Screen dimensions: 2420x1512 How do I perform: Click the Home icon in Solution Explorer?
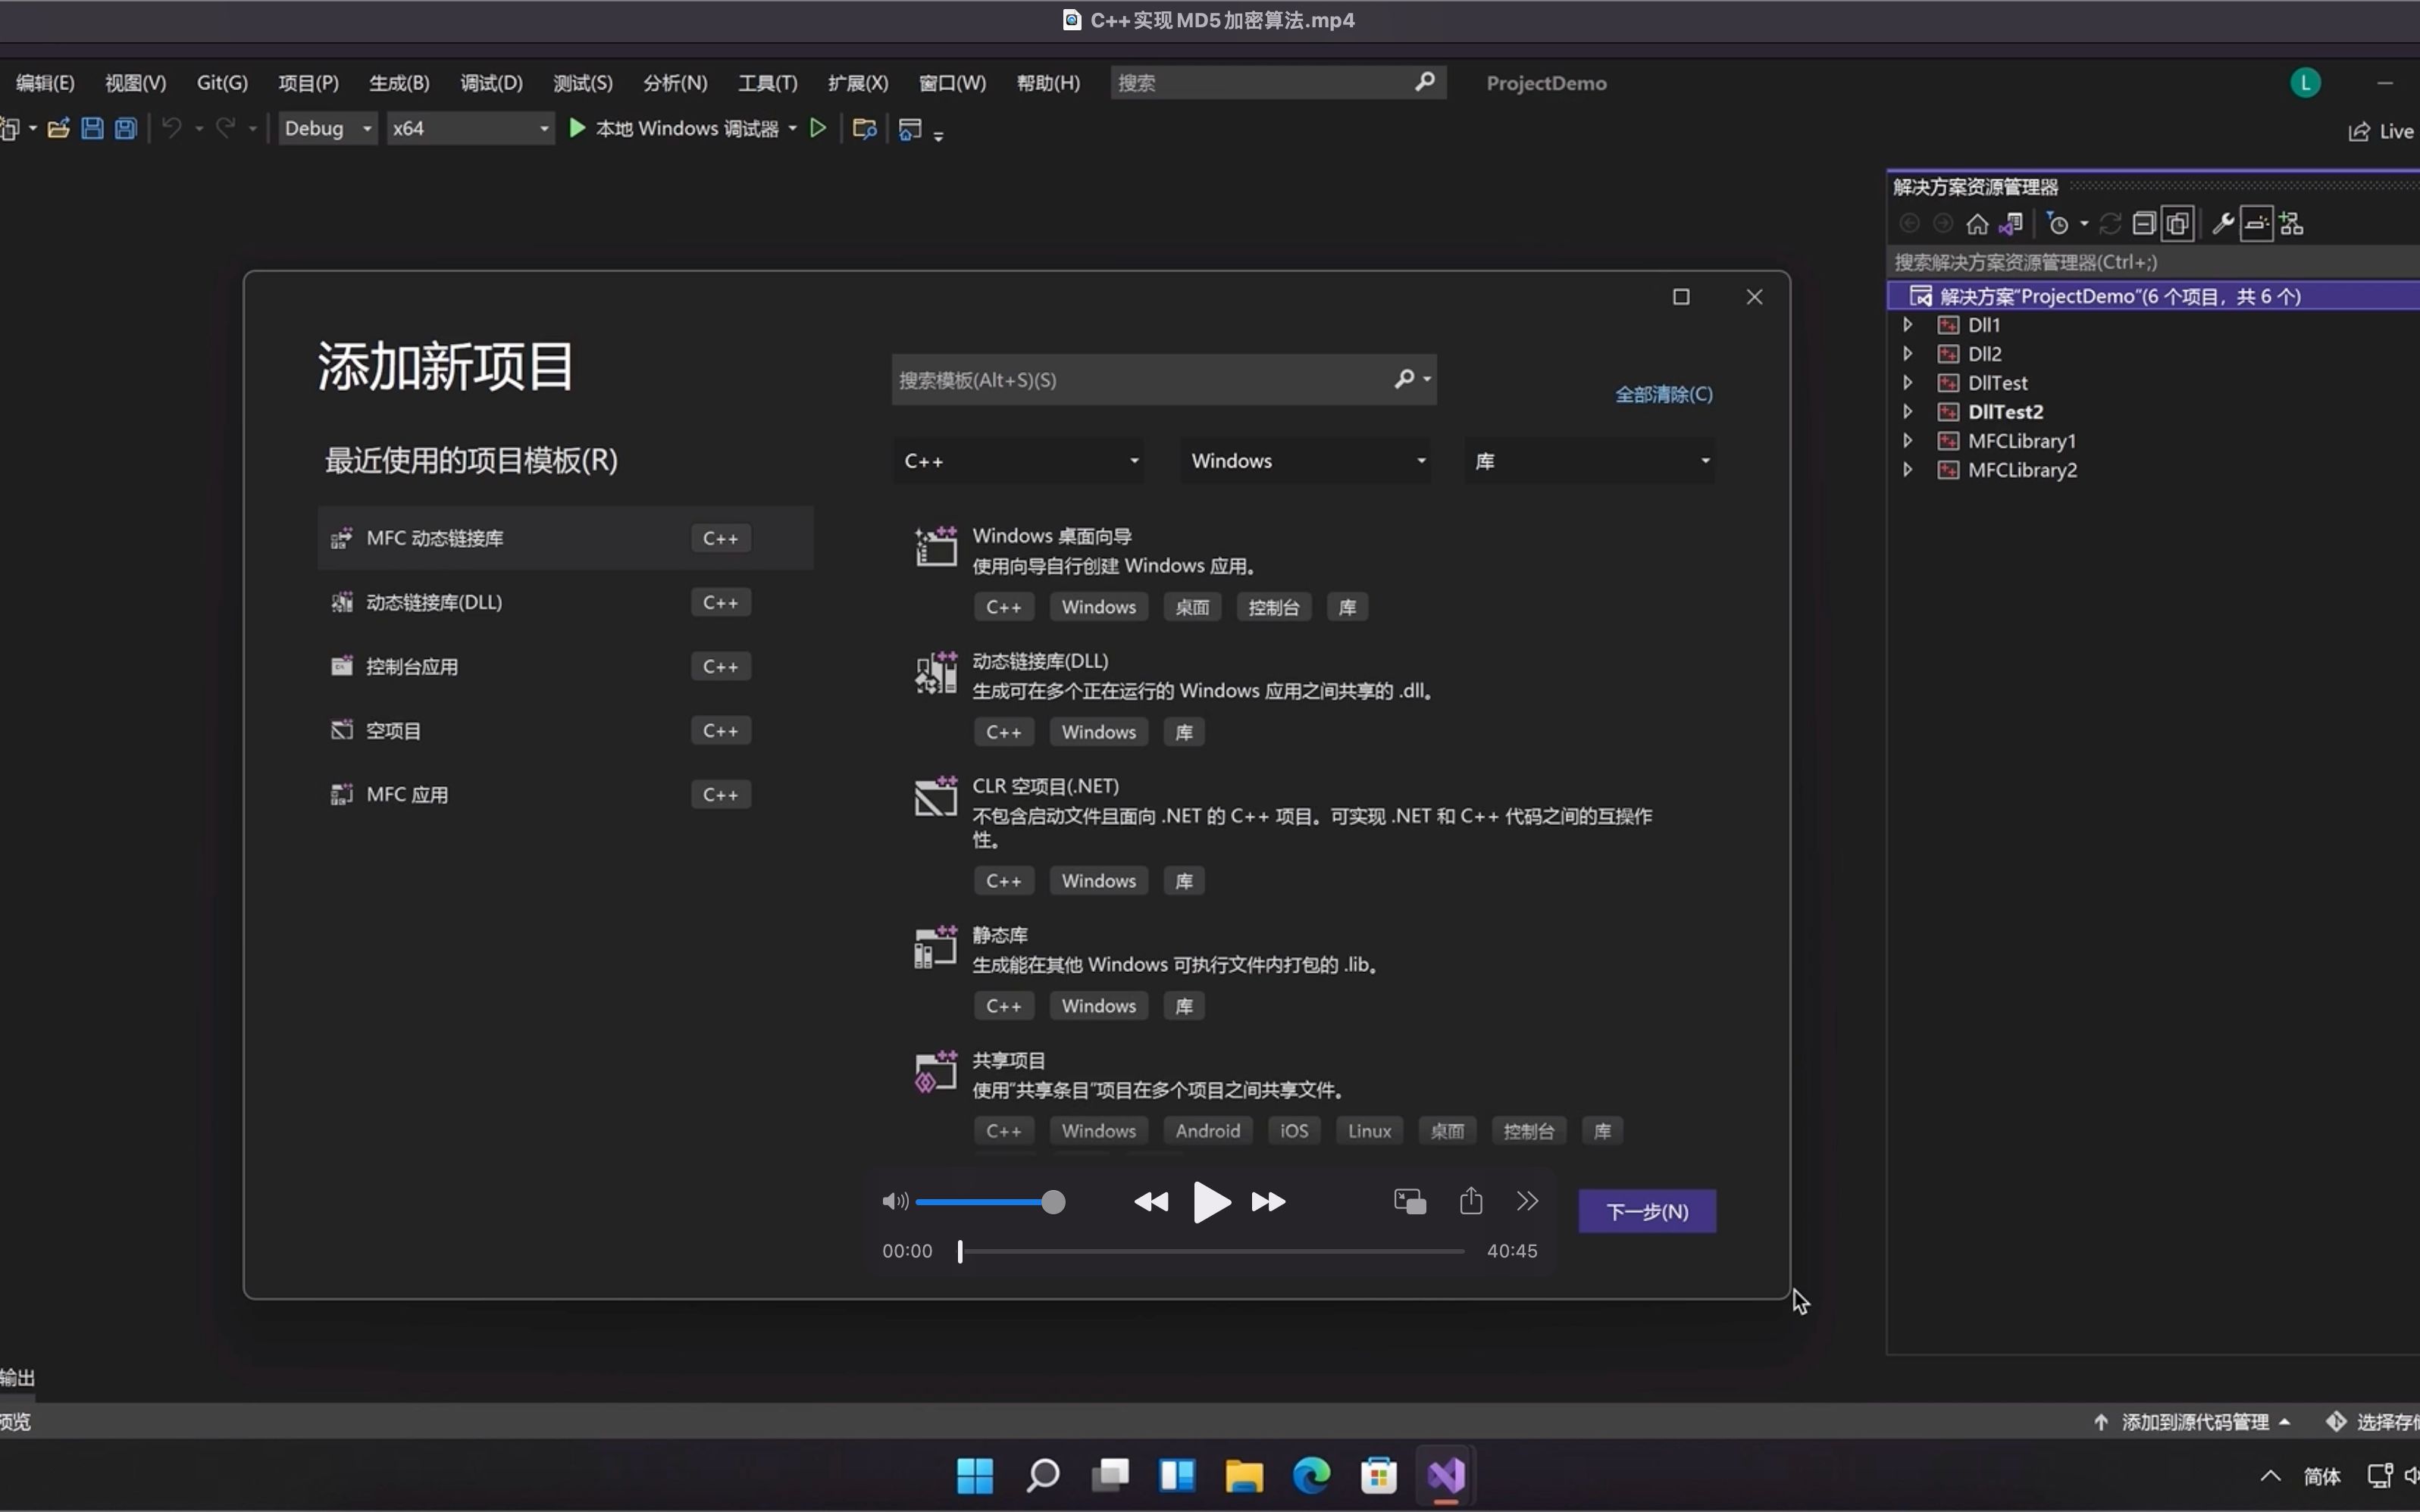(x=1978, y=223)
